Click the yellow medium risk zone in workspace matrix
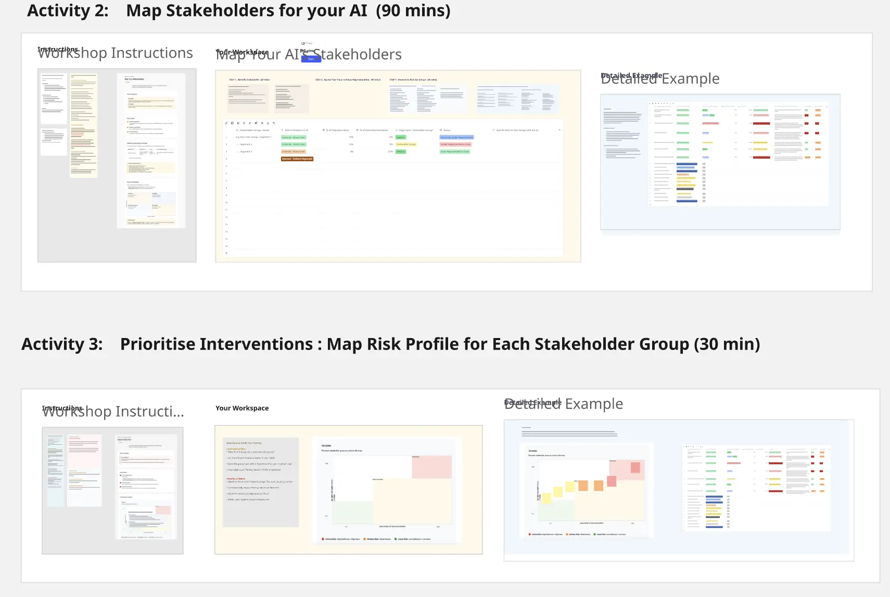Viewport: 890px width, 597px height. point(412,501)
